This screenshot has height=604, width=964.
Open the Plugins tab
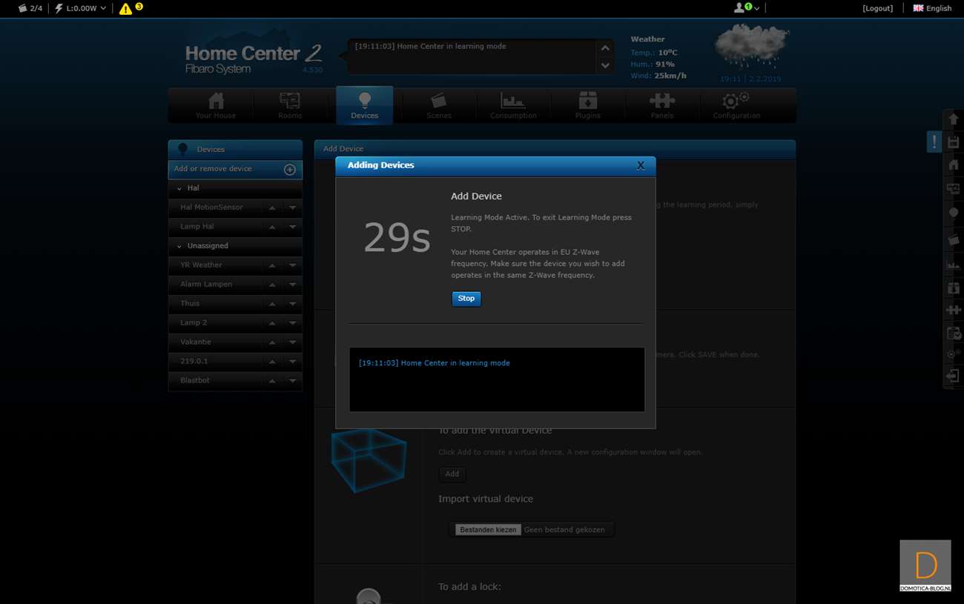pos(587,106)
